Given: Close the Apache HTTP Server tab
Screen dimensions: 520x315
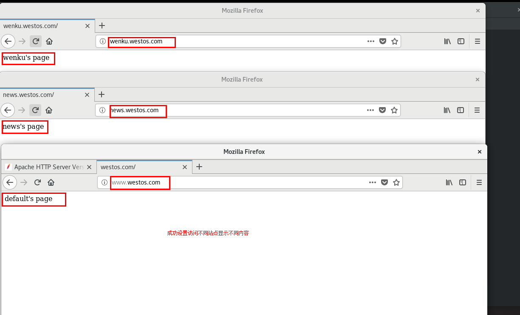Looking at the screenshot, I should [x=89, y=167].
